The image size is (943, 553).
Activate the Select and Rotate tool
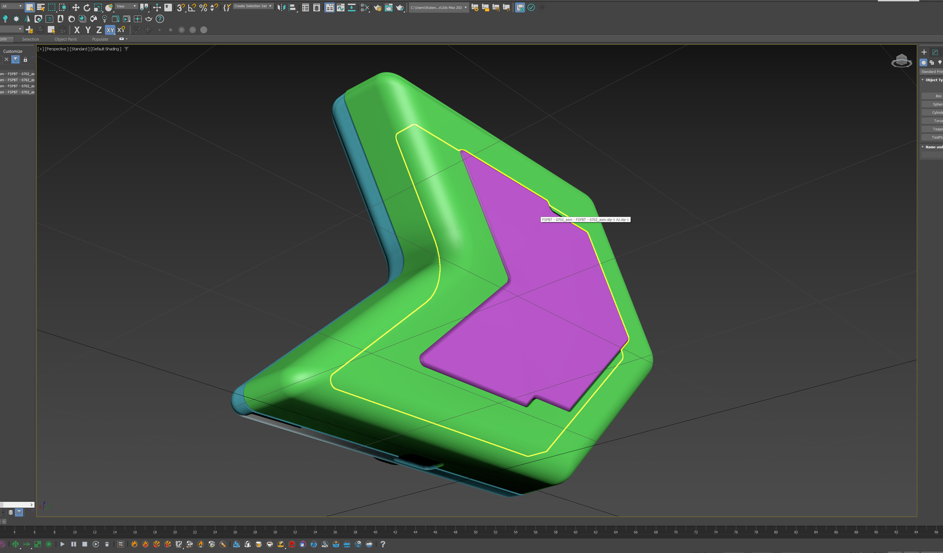point(87,7)
